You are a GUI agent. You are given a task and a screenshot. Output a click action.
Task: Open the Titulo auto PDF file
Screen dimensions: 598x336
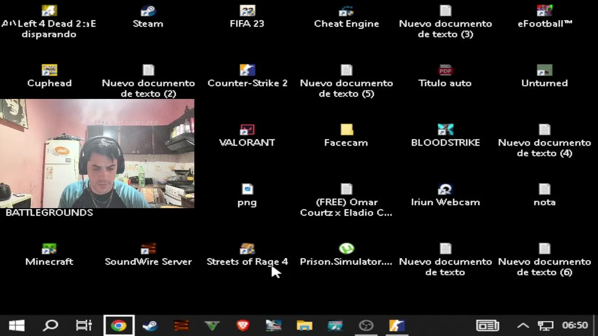[445, 76]
